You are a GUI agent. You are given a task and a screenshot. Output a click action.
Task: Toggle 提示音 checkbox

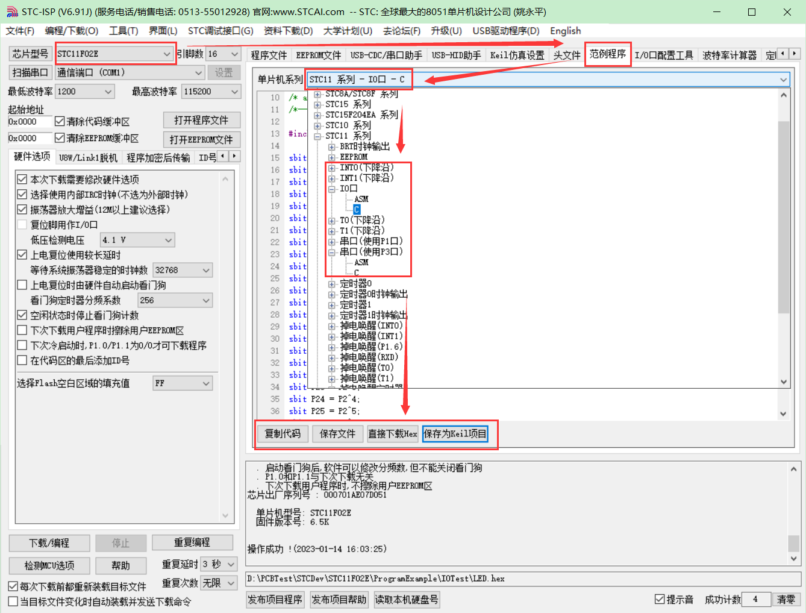(660, 599)
